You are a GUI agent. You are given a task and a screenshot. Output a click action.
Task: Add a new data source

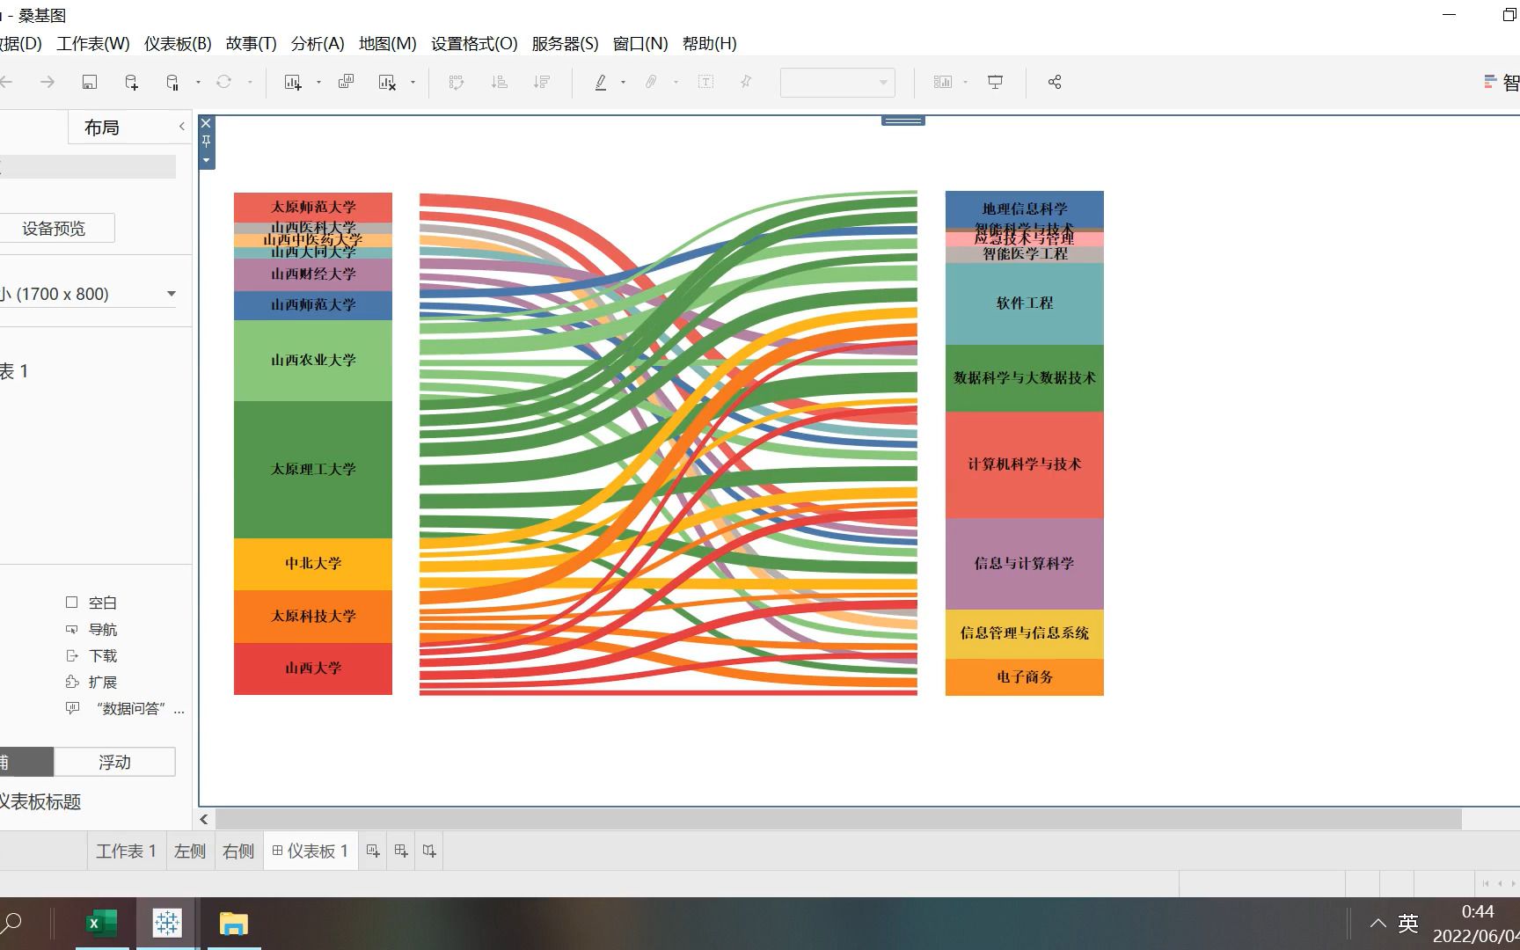131,82
